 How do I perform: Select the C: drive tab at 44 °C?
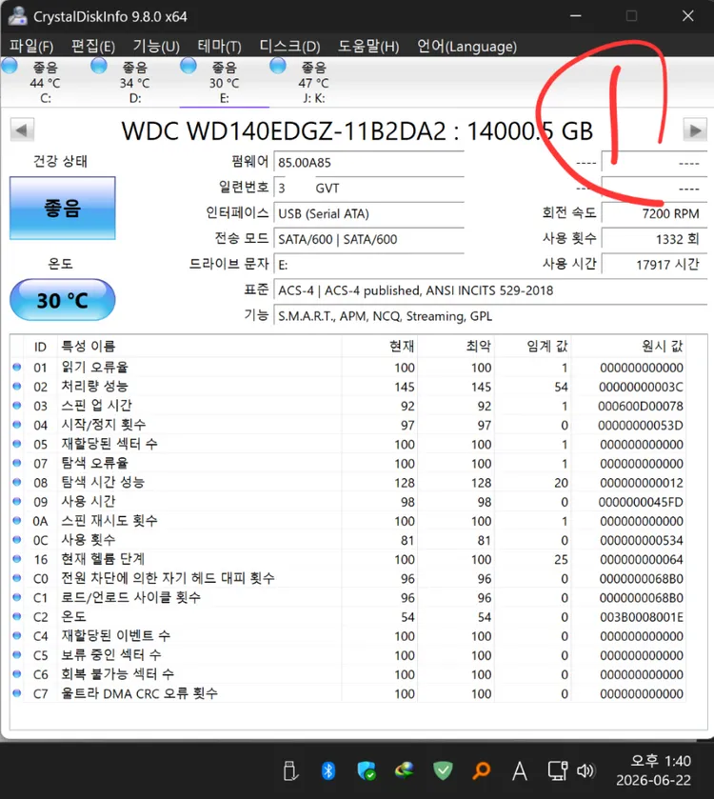pyautogui.click(x=45, y=82)
